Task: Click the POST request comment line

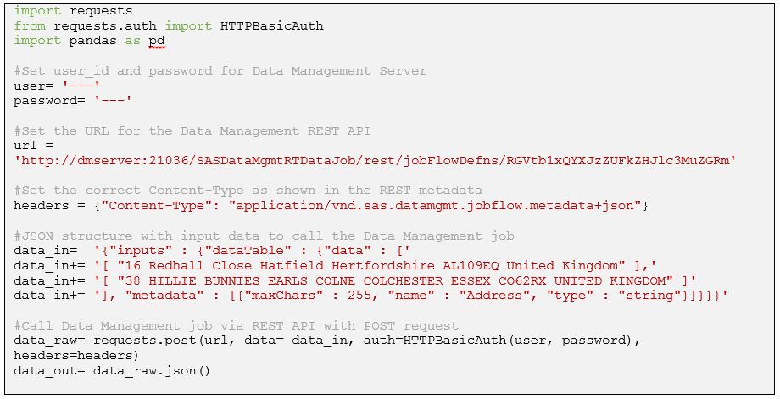Action: [x=236, y=325]
